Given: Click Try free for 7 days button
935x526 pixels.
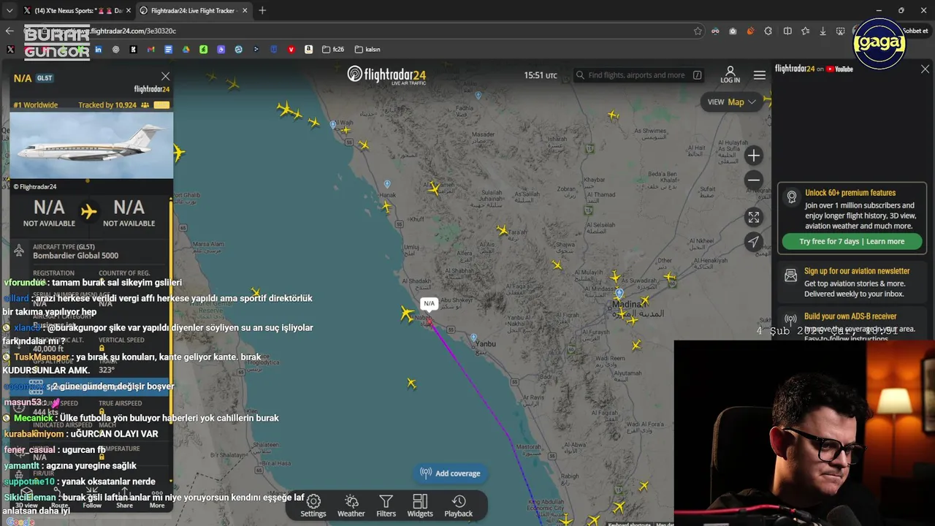Looking at the screenshot, I should (852, 242).
